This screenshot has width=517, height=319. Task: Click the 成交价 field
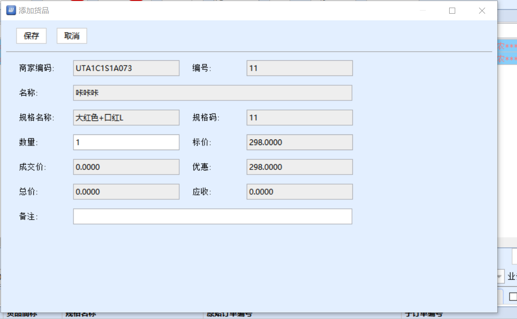[126, 167]
